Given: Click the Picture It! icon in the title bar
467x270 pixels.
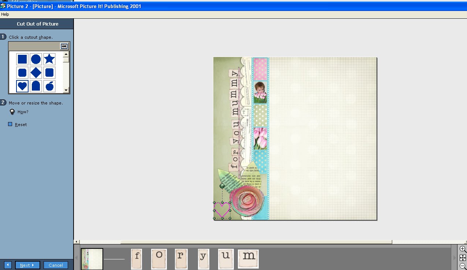Looking at the screenshot, I should 3,6.
